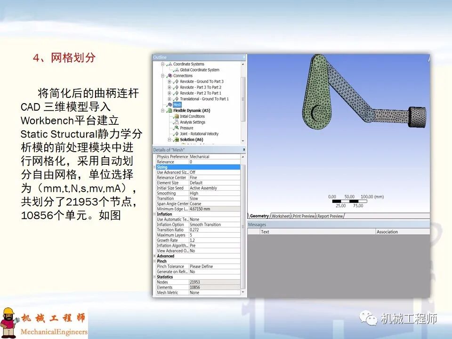
Task: Collapse the Flexible Dynamic (A5) node
Action: (162, 110)
